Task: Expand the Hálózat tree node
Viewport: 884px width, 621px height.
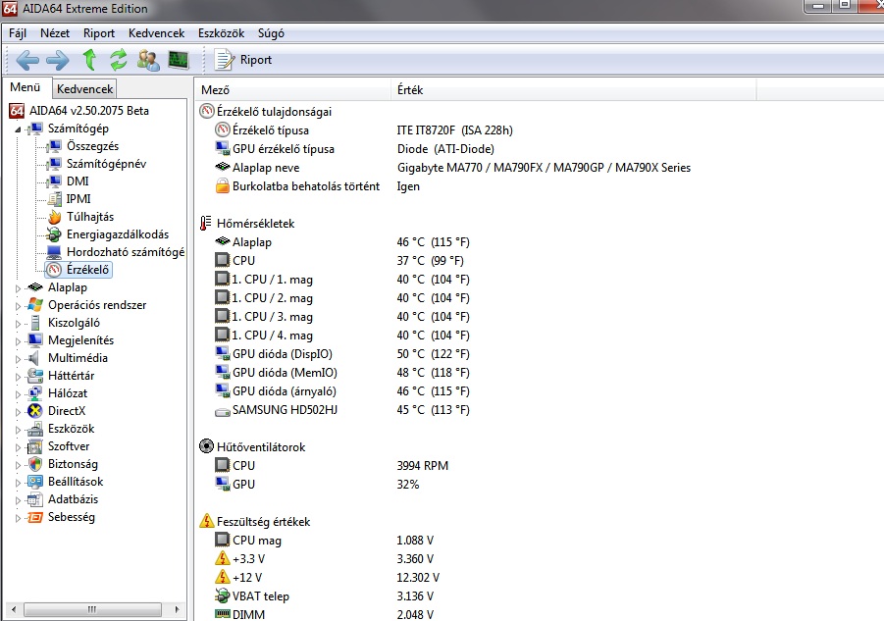Action: [18, 394]
